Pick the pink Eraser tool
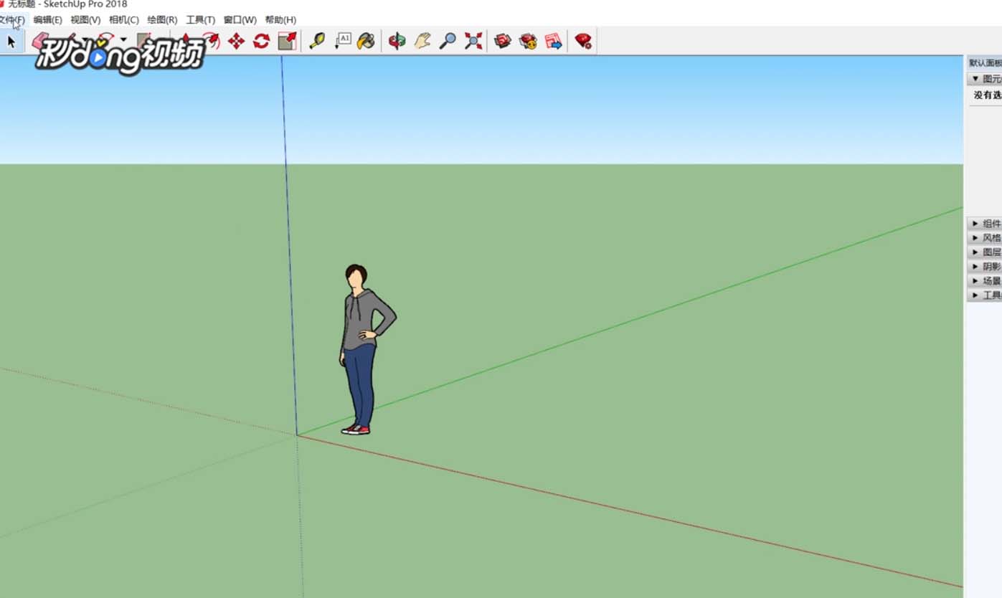 tap(39, 40)
